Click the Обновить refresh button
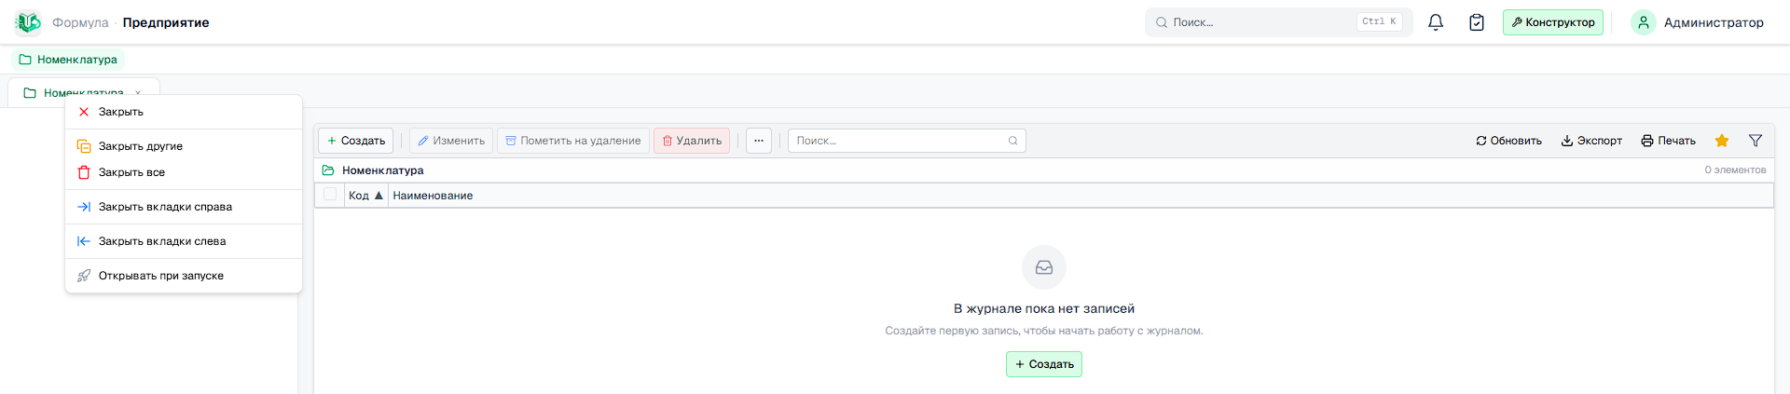 click(x=1508, y=141)
